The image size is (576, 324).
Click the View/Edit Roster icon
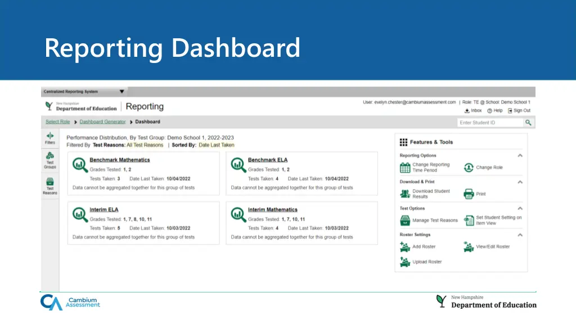coord(469,247)
